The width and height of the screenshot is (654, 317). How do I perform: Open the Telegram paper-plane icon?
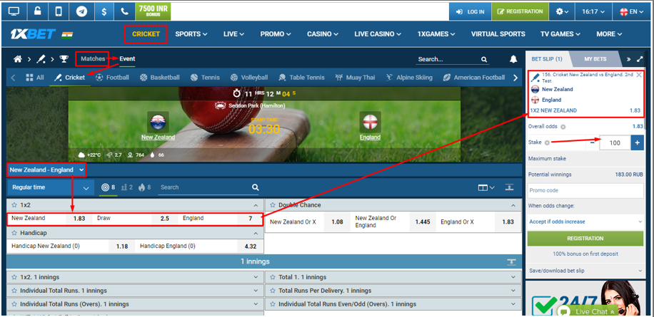click(81, 11)
